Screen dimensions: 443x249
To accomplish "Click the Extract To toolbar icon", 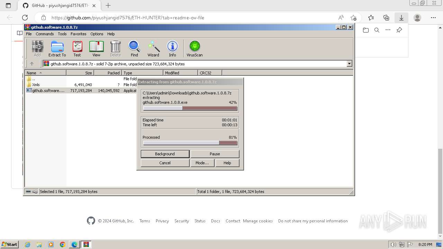I will click(x=57, y=48).
